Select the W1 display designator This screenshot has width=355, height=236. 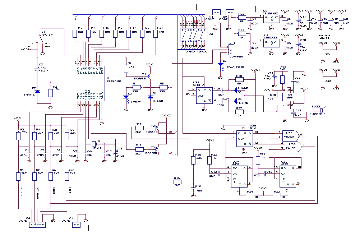(211, 34)
